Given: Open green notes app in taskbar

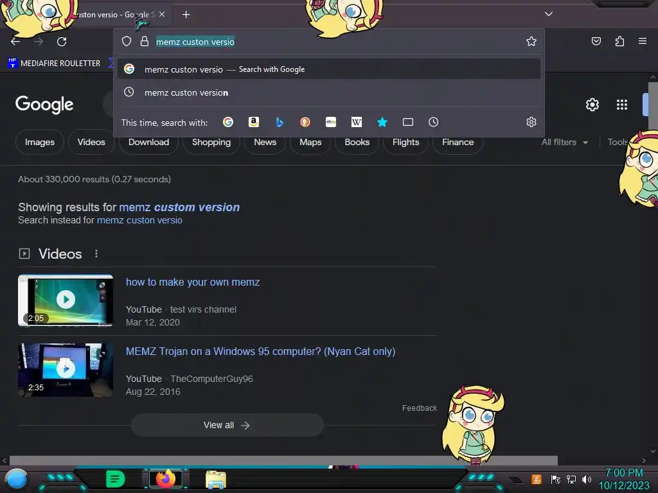Looking at the screenshot, I should point(115,479).
